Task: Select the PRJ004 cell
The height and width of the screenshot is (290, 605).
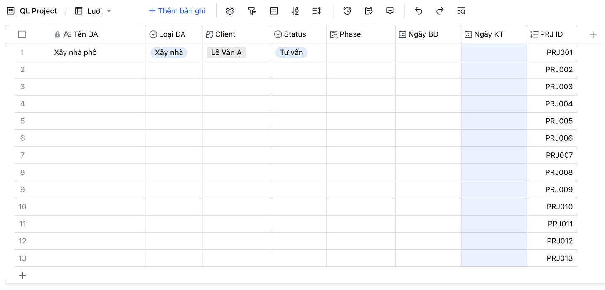Action: coord(552,104)
